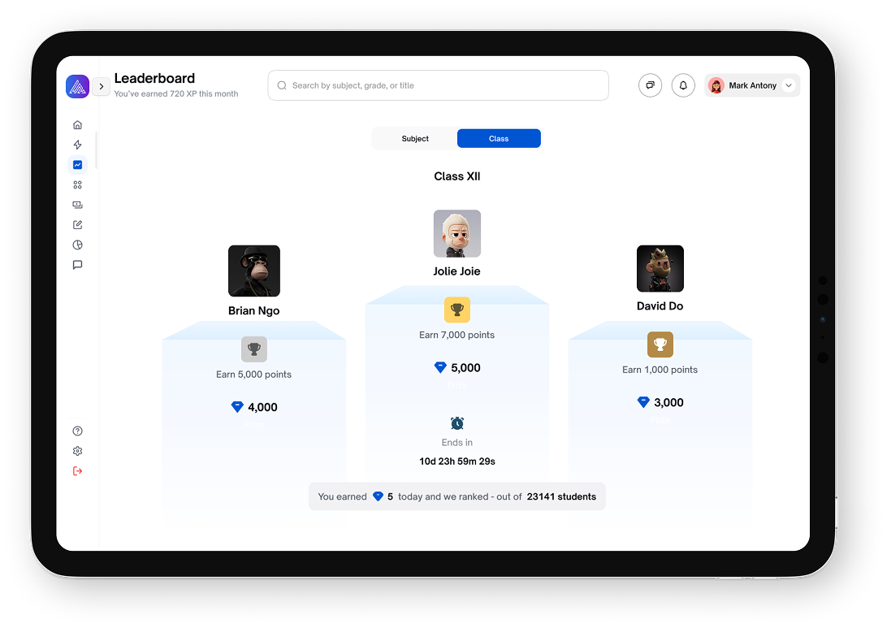Open the help question mark icon
Viewport: 887px width, 628px height.
[77, 431]
